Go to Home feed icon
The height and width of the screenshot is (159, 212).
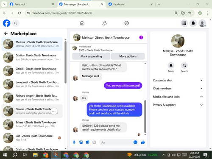click(82, 23)
